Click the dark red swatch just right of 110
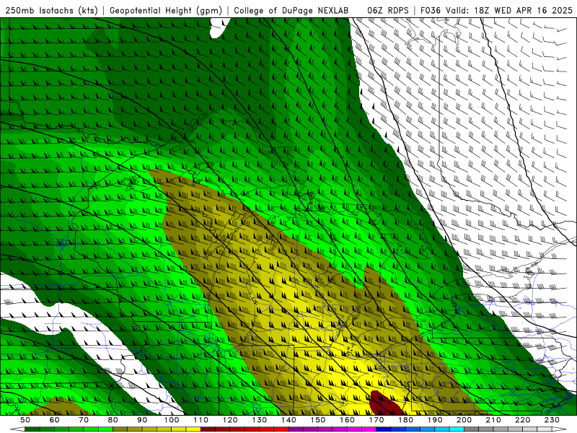Image resolution: width=577 pixels, height=433 pixels. tap(208, 429)
